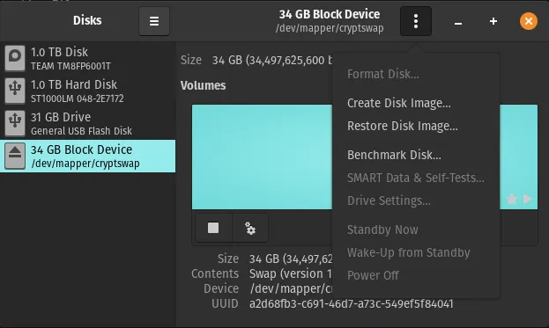
Task: Open SMART Data & Self-Tests... entry
Action: coord(416,178)
